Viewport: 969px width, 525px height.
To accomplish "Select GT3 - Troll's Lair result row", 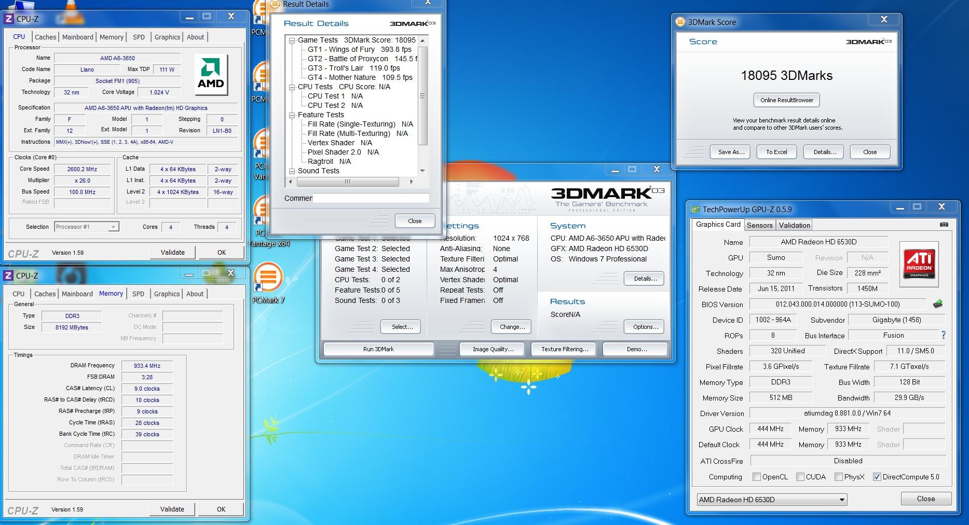I will pos(354,68).
